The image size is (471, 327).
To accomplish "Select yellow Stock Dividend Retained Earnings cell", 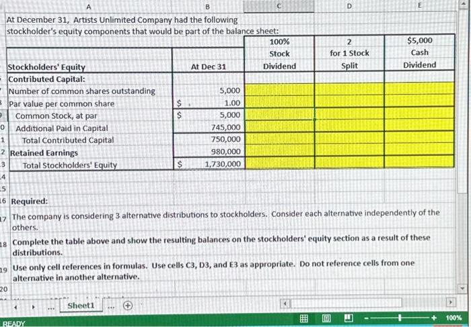I will (280, 150).
